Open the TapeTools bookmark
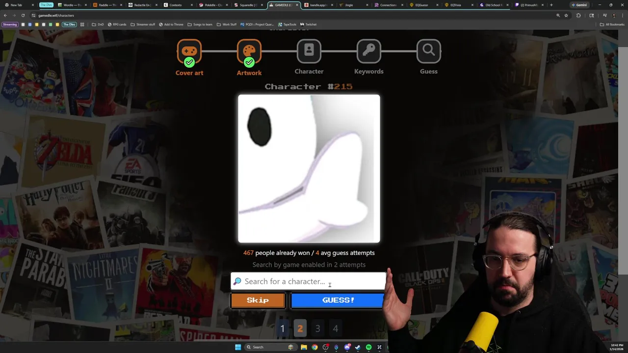The image size is (628, 353). coord(287,24)
